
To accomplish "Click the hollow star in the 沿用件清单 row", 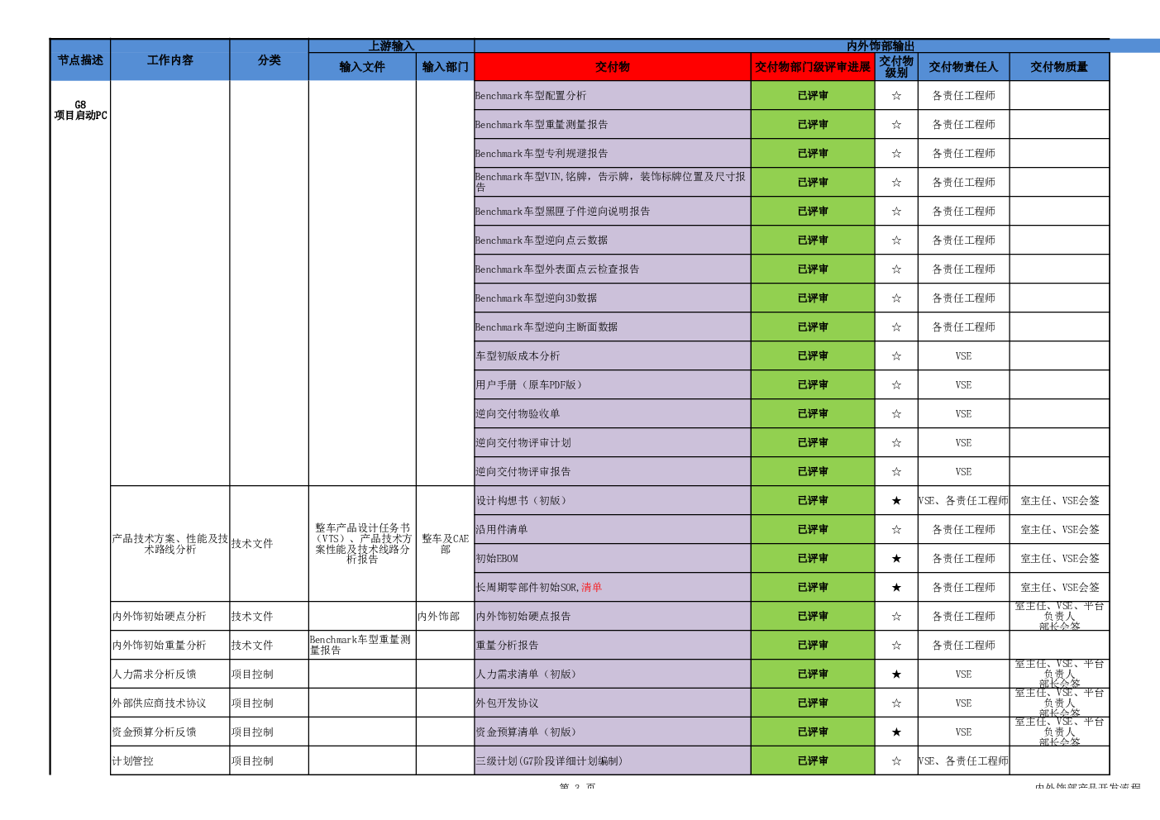I will point(896,530).
